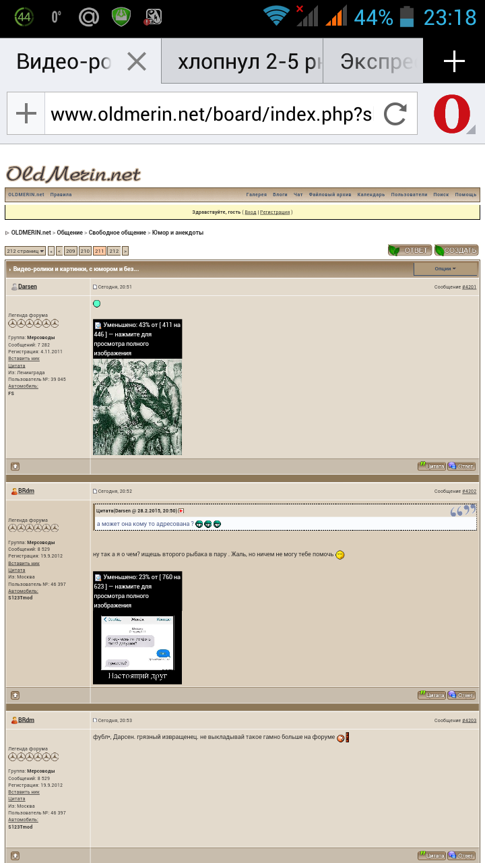This screenshot has height=863, width=485.
Task: Reload the page with the refresh icon
Action: [395, 114]
